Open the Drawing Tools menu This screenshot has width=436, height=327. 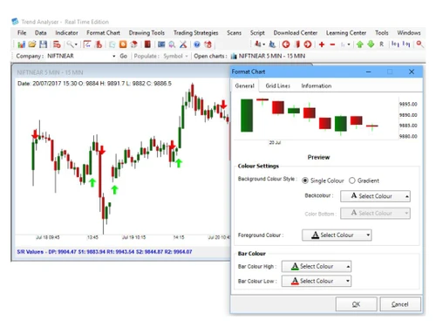click(146, 33)
